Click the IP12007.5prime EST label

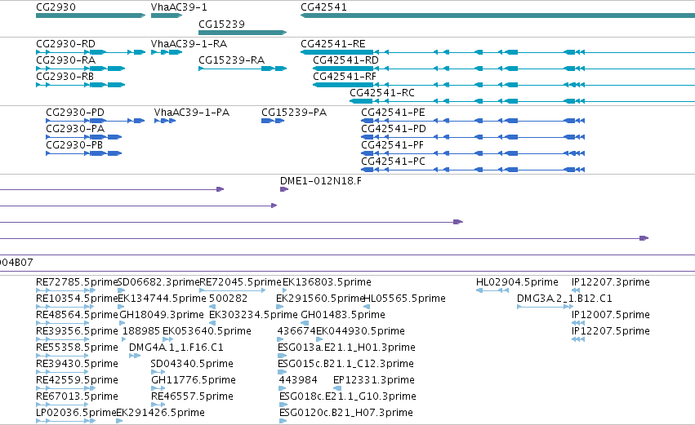[611, 315]
